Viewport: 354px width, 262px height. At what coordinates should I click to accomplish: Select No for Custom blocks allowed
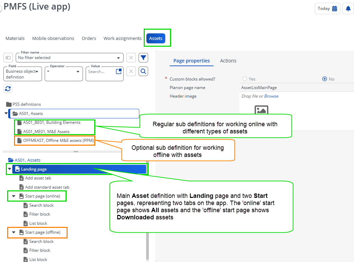[324, 79]
